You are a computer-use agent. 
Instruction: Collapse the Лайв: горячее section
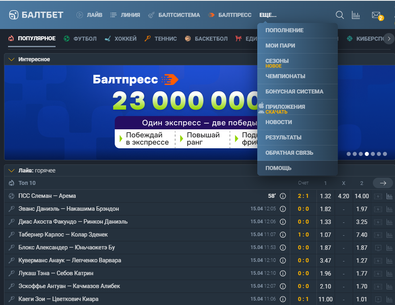pyautogui.click(x=11, y=171)
